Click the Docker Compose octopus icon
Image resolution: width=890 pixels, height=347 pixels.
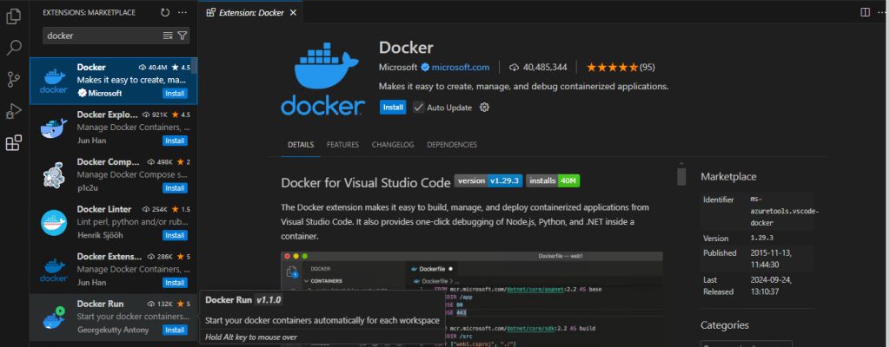54,175
